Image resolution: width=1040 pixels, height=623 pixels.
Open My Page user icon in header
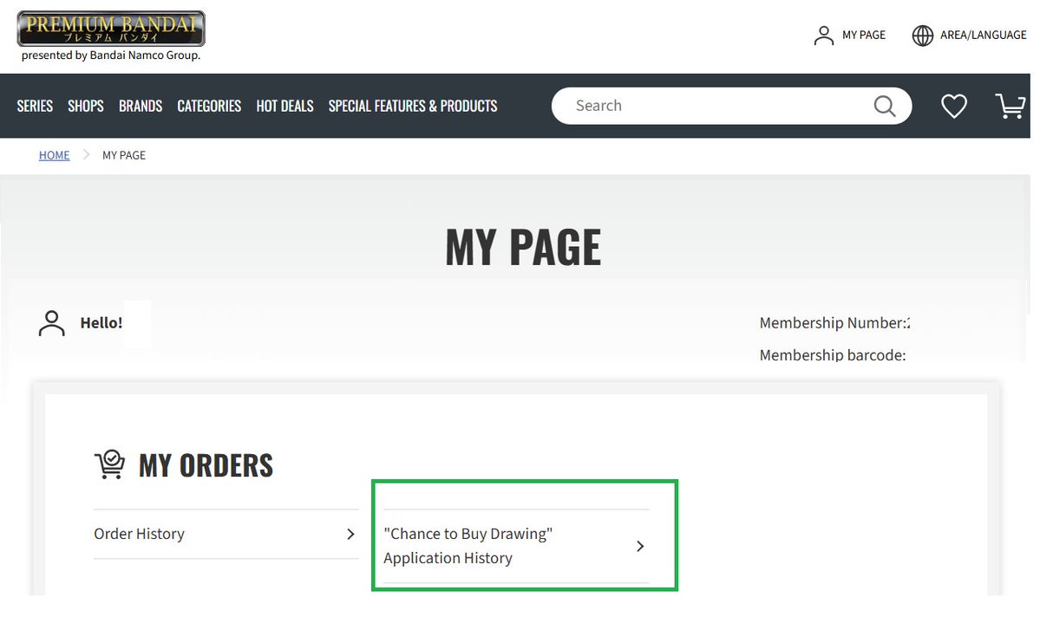click(824, 36)
